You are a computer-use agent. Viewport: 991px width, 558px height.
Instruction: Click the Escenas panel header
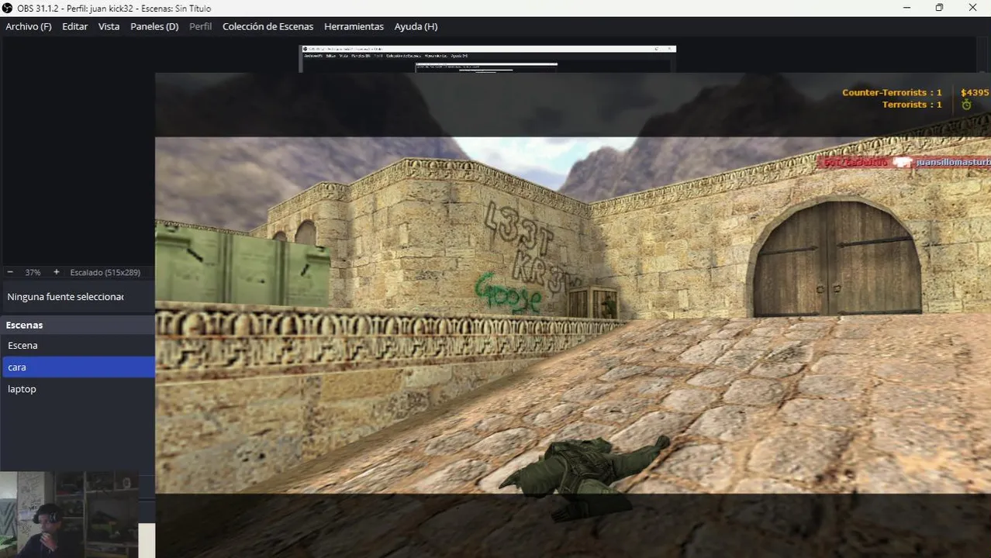click(78, 325)
